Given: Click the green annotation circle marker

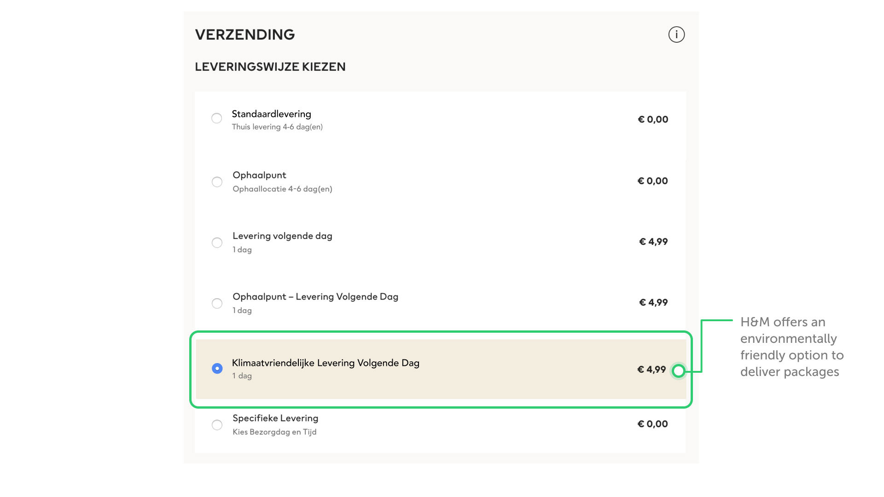Looking at the screenshot, I should pos(678,371).
